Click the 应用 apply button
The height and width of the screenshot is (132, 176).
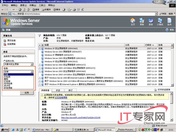tap(27, 93)
